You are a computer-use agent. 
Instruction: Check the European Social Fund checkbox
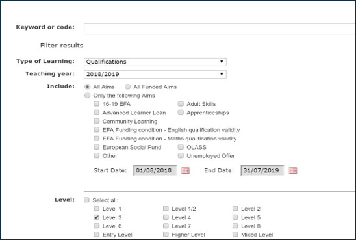[x=97, y=147]
